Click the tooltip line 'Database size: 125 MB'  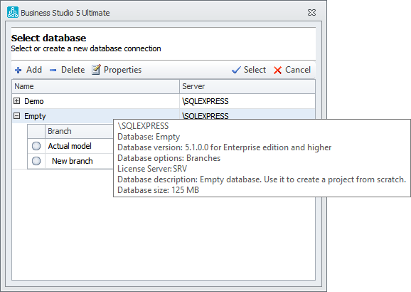pos(159,190)
